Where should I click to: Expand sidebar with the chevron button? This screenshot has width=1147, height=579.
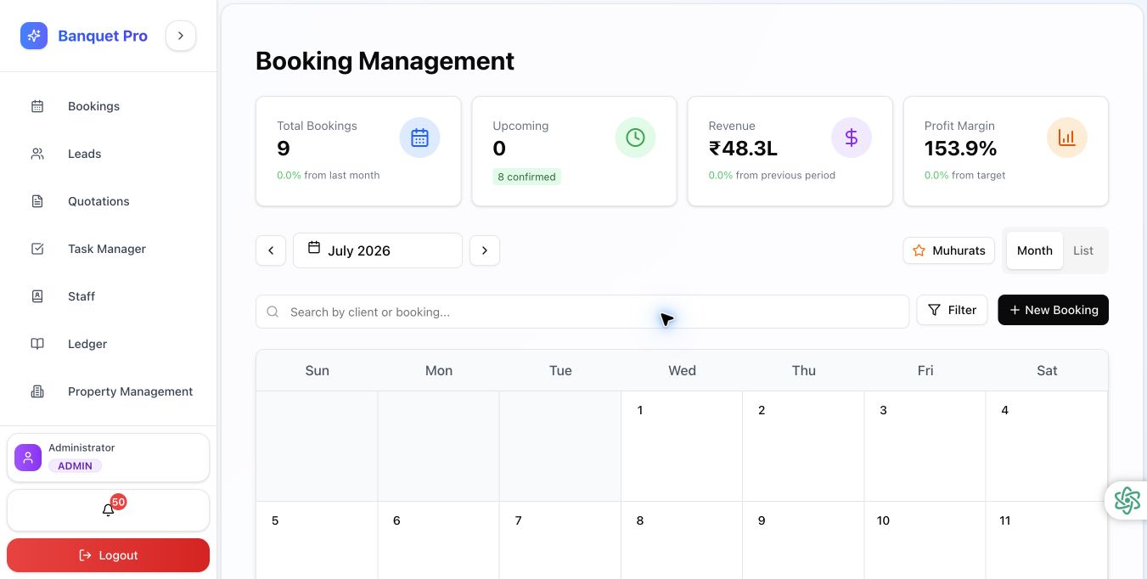[x=181, y=36]
